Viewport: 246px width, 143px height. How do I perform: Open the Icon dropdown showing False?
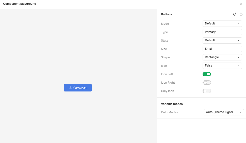coord(222,66)
